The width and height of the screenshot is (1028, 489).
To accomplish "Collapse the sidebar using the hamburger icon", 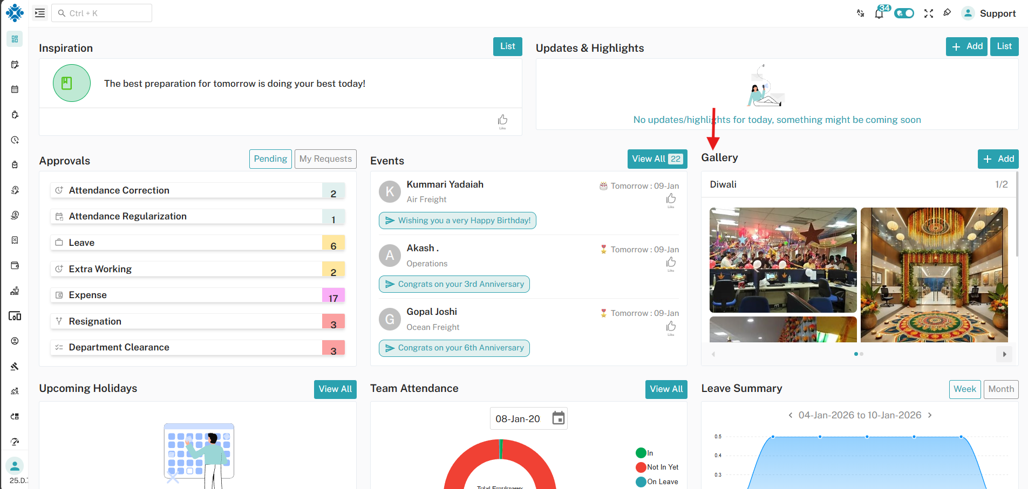I will coord(39,12).
